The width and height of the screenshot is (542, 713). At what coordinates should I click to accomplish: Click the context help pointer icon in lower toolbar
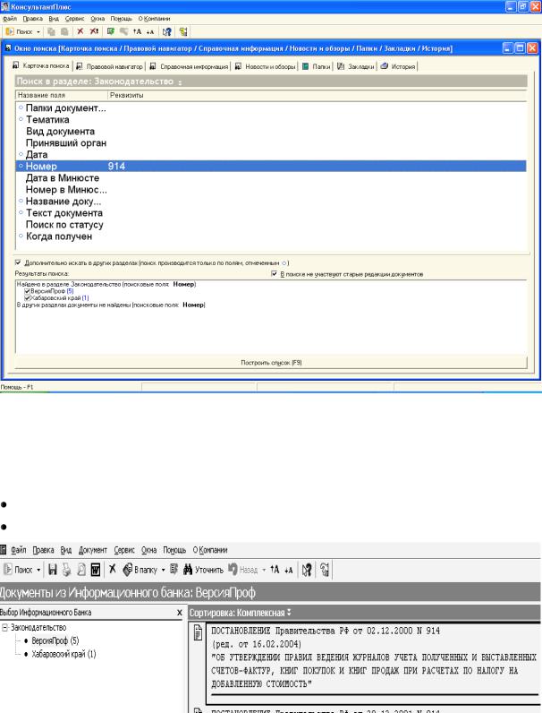307,570
